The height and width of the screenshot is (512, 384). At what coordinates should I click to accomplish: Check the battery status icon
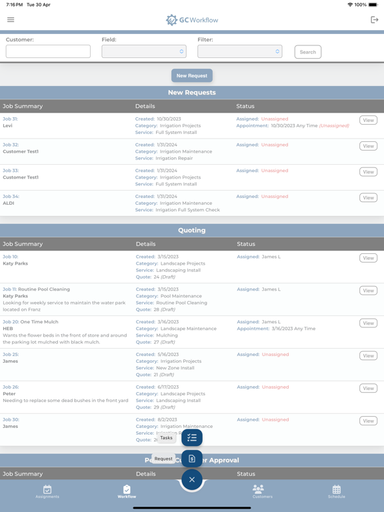[373, 5]
